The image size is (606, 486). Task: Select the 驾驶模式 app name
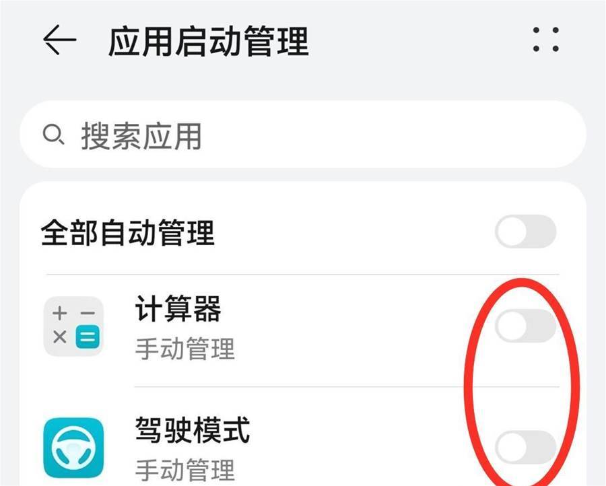click(193, 429)
